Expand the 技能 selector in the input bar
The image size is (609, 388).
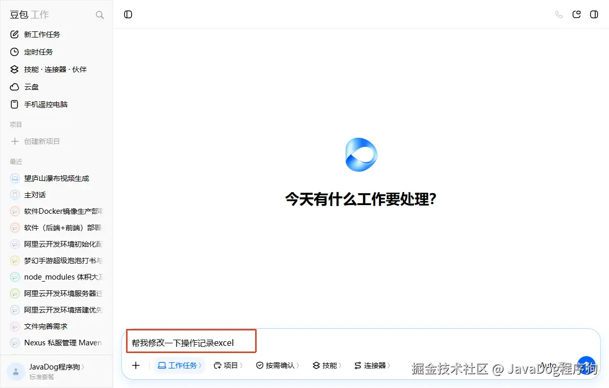pos(327,365)
